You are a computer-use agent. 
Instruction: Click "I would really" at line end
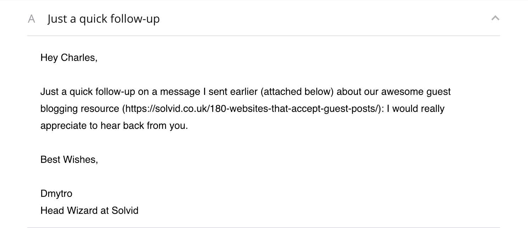[415, 109]
